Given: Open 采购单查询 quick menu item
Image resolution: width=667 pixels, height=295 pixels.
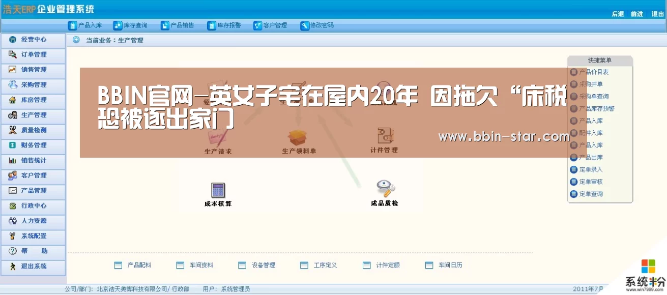Looking at the screenshot, I should pyautogui.click(x=590, y=97).
